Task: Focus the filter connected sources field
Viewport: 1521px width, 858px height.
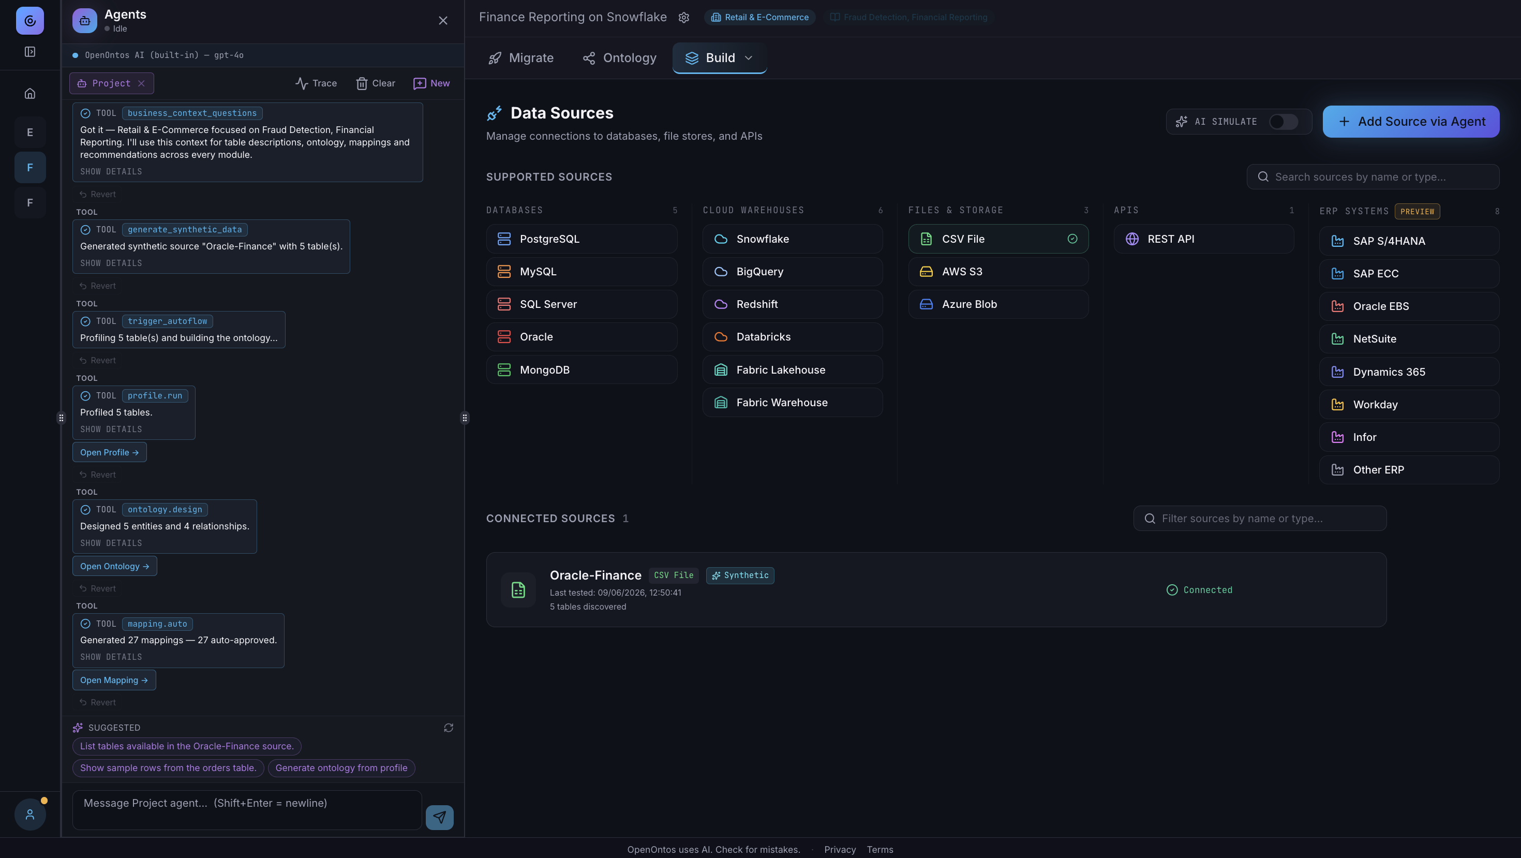Action: pyautogui.click(x=1259, y=519)
